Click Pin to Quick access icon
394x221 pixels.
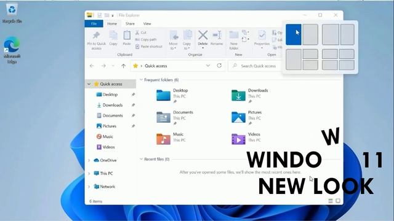(x=96, y=36)
